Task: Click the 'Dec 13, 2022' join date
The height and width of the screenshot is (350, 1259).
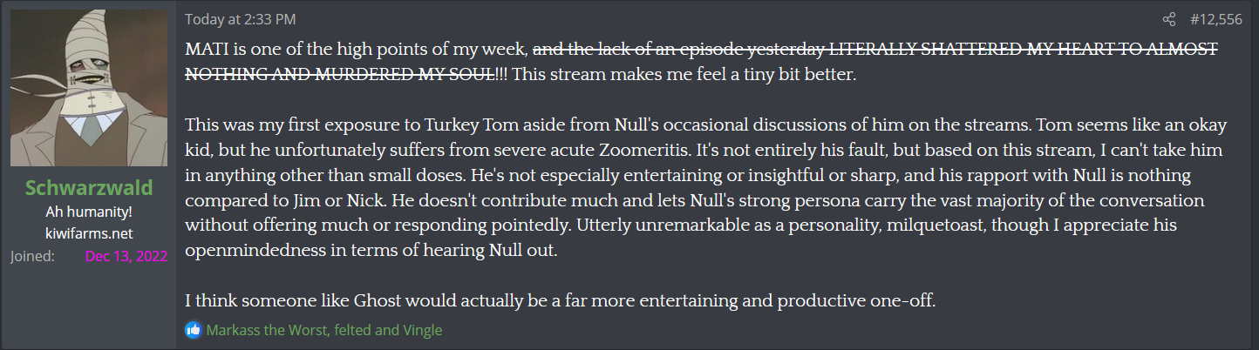Action: tap(126, 256)
